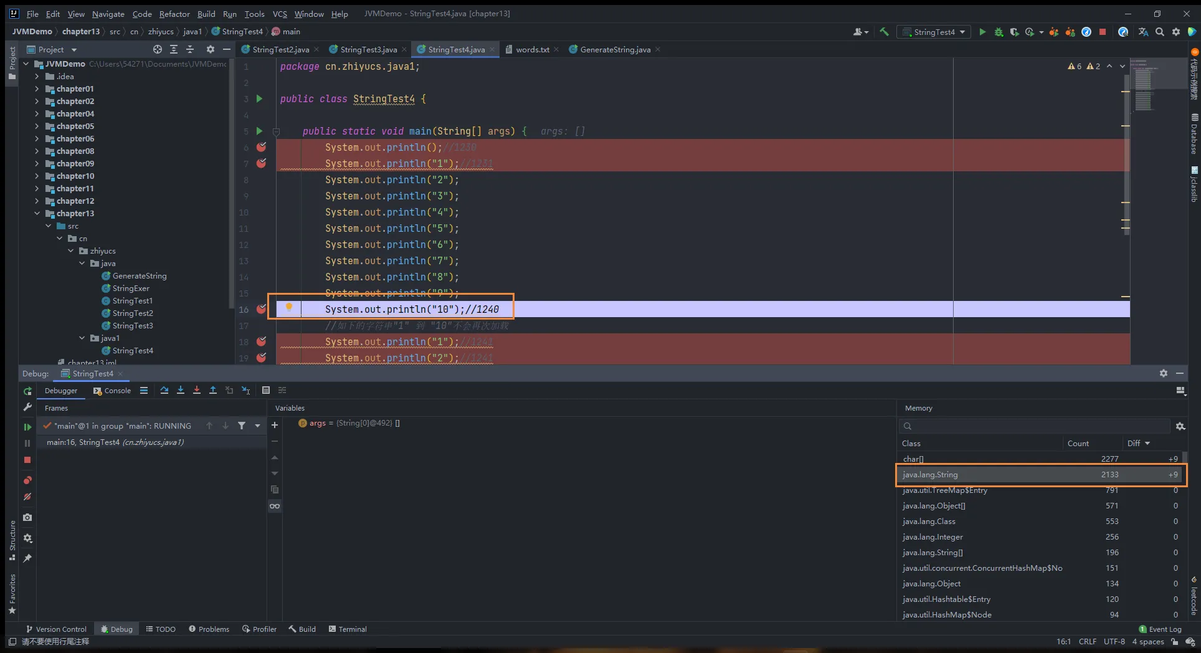The image size is (1201, 653).
Task: Open the VCS menu
Action: [280, 14]
